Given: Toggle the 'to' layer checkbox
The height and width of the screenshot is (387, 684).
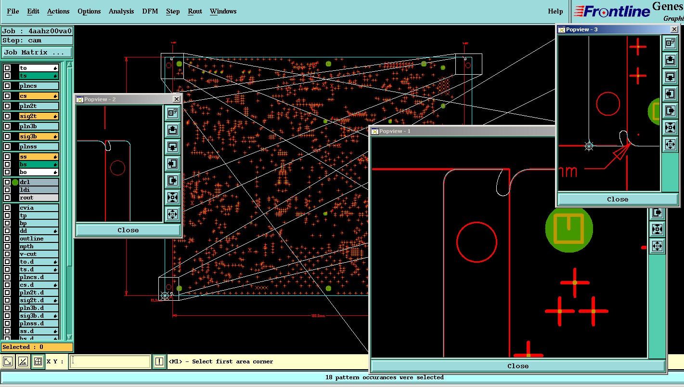Looking at the screenshot, I should point(7,68).
